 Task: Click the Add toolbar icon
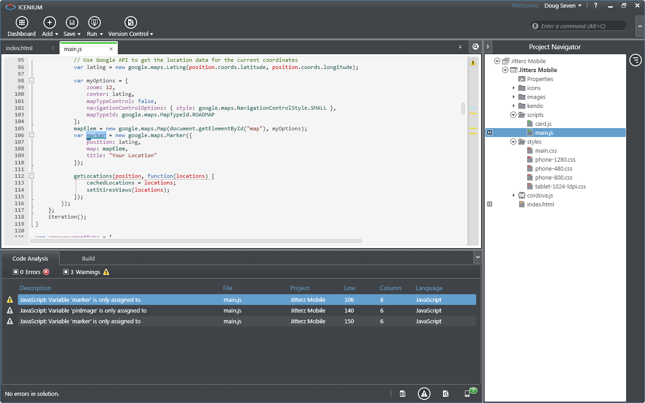[x=49, y=22]
